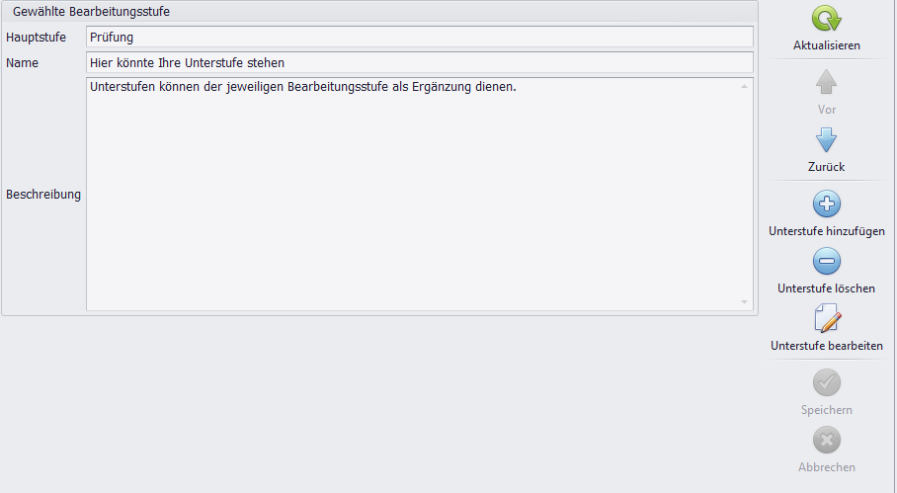Viewport: 897px width, 493px height.
Task: Click the green Aktualisieren refresh icon
Action: 826,20
